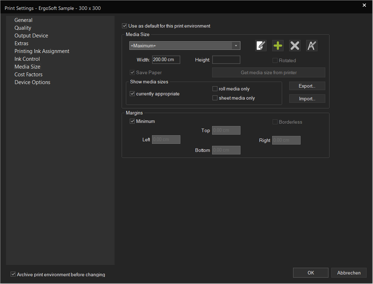The width and height of the screenshot is (373, 284).
Task: Open Output Device settings page
Action: point(31,36)
